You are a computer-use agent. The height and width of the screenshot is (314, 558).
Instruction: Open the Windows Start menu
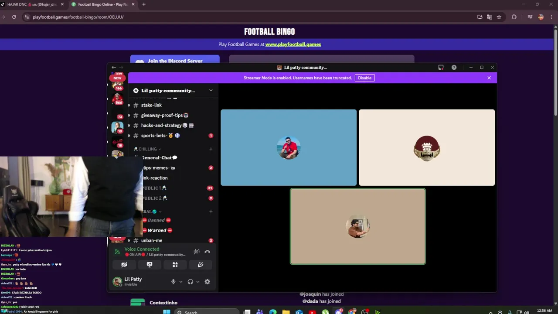(167, 312)
